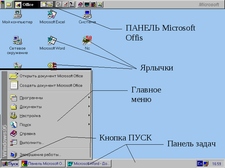Click Open Office Document icon on shortcut bar
The image size is (225, 168).
click(x=50, y=5)
